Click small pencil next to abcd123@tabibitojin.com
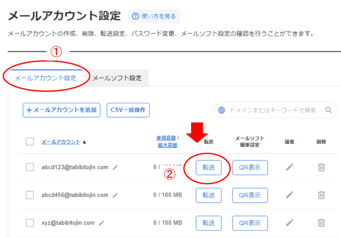 115,168
